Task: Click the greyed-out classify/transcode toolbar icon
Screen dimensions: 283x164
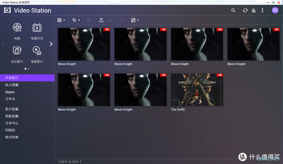Action: (x=89, y=20)
